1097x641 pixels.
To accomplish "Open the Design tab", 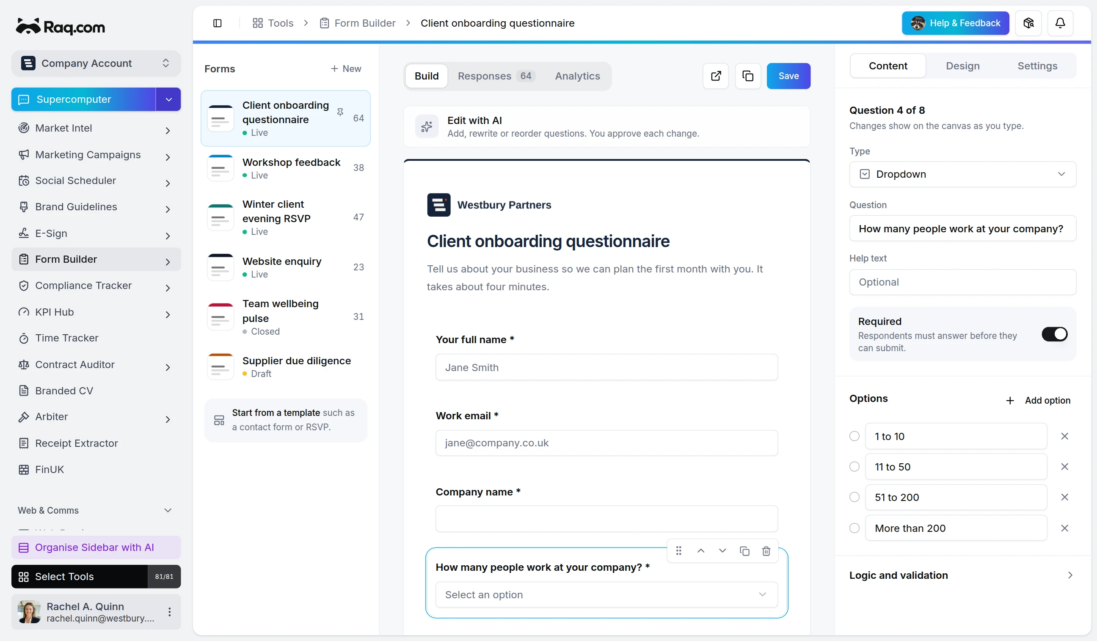I will tap(962, 66).
